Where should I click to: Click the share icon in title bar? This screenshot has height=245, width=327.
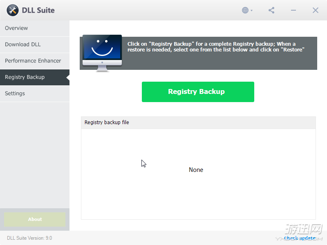(271, 10)
